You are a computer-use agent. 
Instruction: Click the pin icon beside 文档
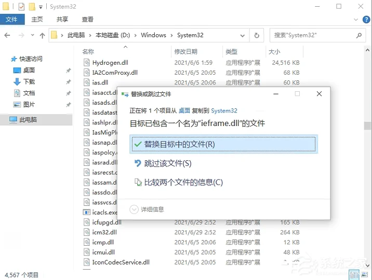(69, 93)
